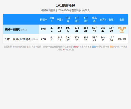The image size is (131, 109).
Task: Click 97% in the 桐梓林商圈片 row
Action: (43, 29)
